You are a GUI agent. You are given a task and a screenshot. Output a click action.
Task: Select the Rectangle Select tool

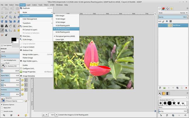pyautogui.click(x=2, y=13)
